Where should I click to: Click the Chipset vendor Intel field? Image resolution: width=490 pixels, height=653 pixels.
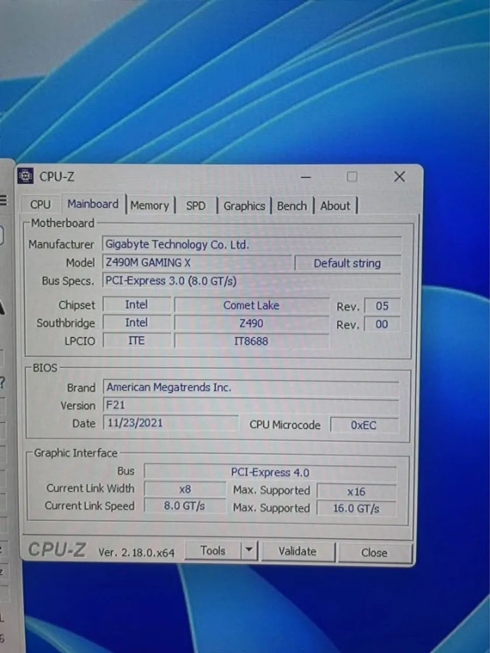(137, 305)
